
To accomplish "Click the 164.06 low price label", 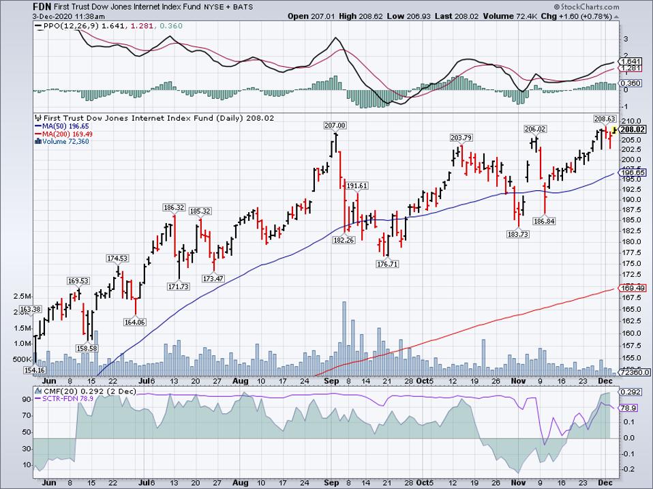I will 135,322.
